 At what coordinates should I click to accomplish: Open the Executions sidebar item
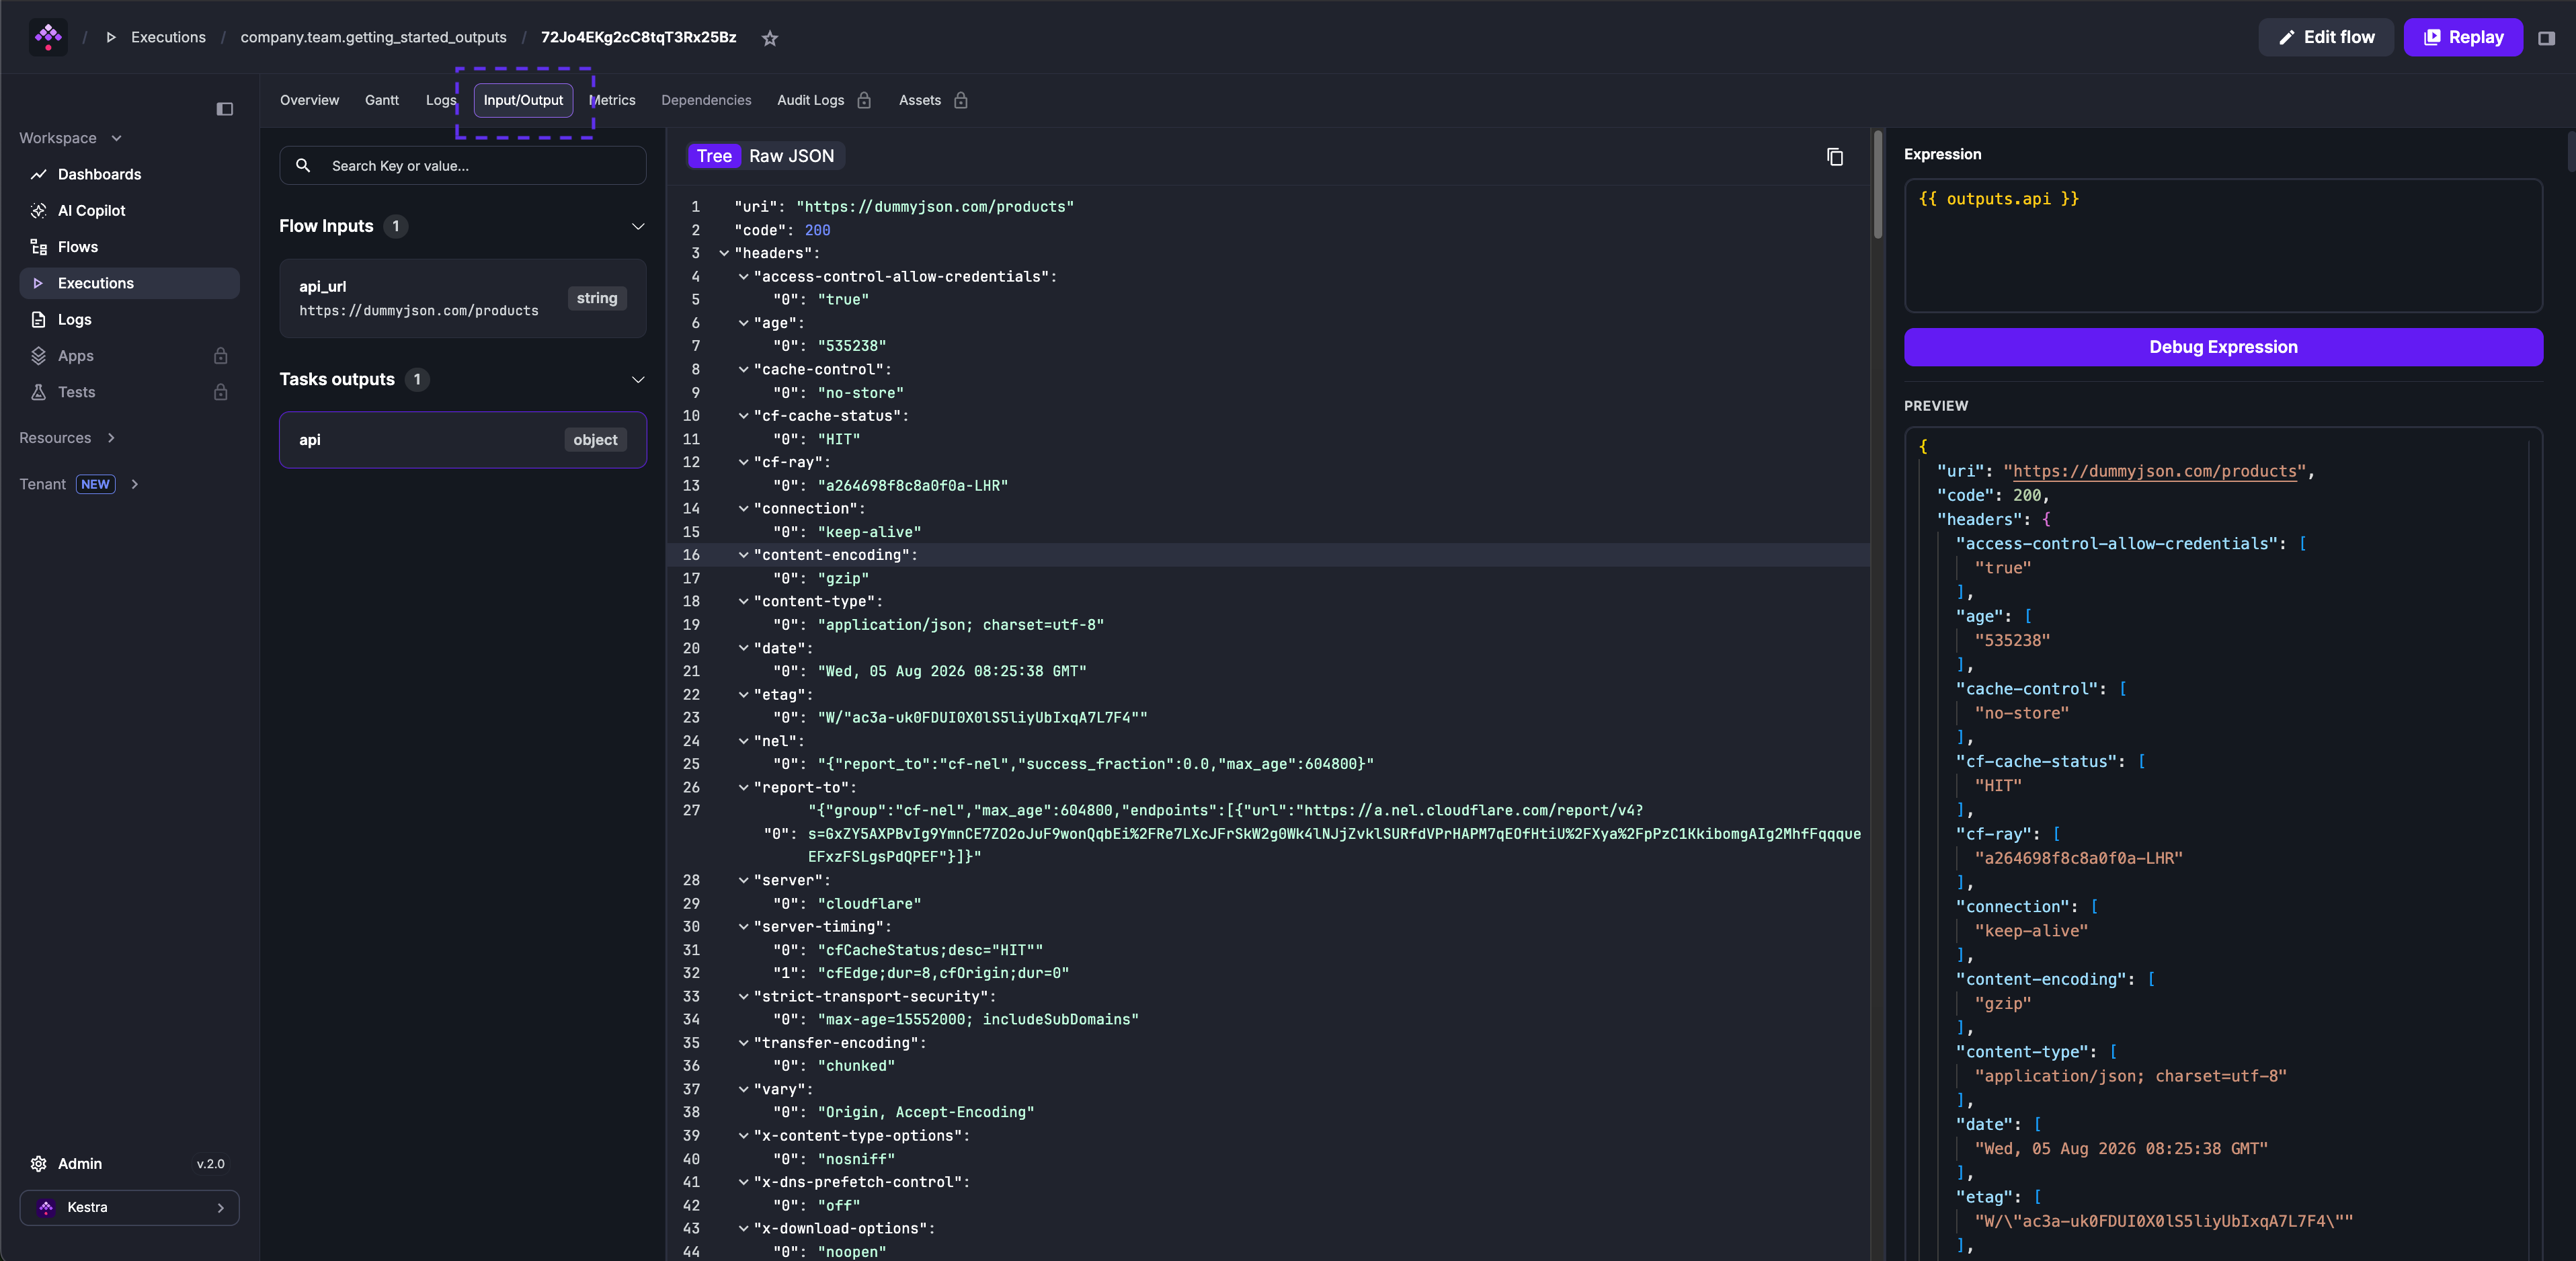pos(129,283)
